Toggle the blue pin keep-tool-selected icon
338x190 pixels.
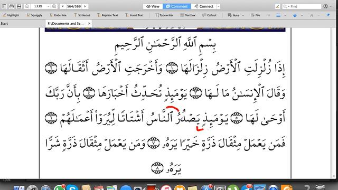tap(328, 15)
